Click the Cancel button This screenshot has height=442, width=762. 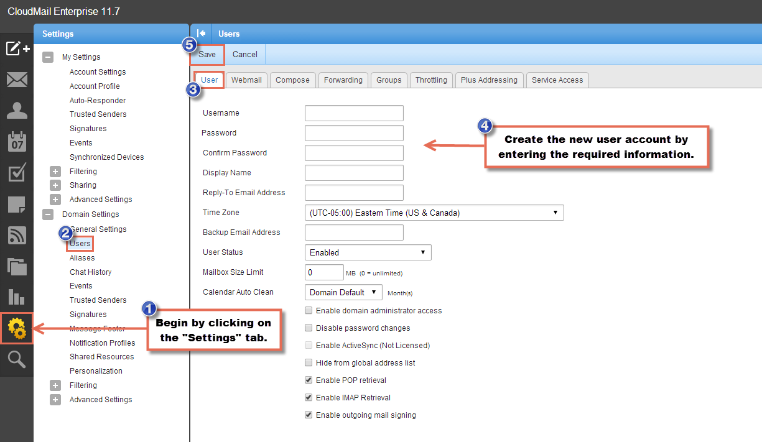coord(245,55)
